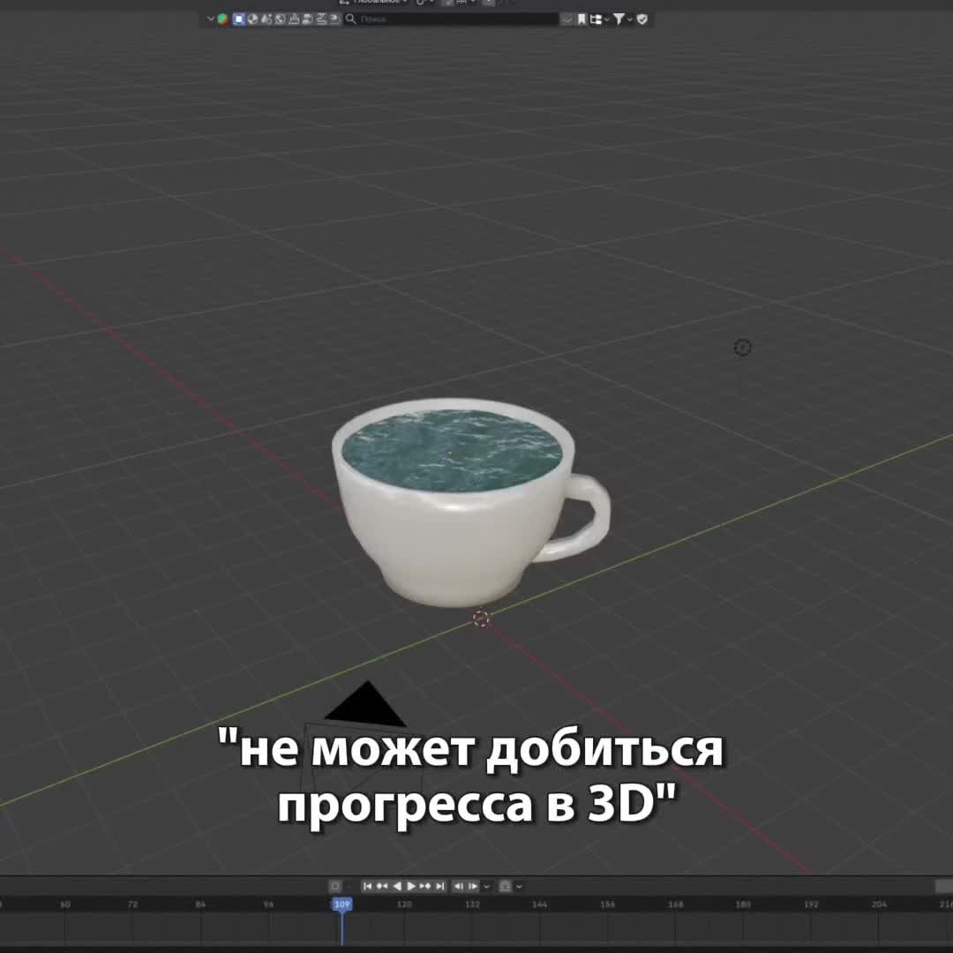Open the dropdown chevron before colorful sphere icon
Image resolution: width=953 pixels, height=953 pixels.
(210, 19)
